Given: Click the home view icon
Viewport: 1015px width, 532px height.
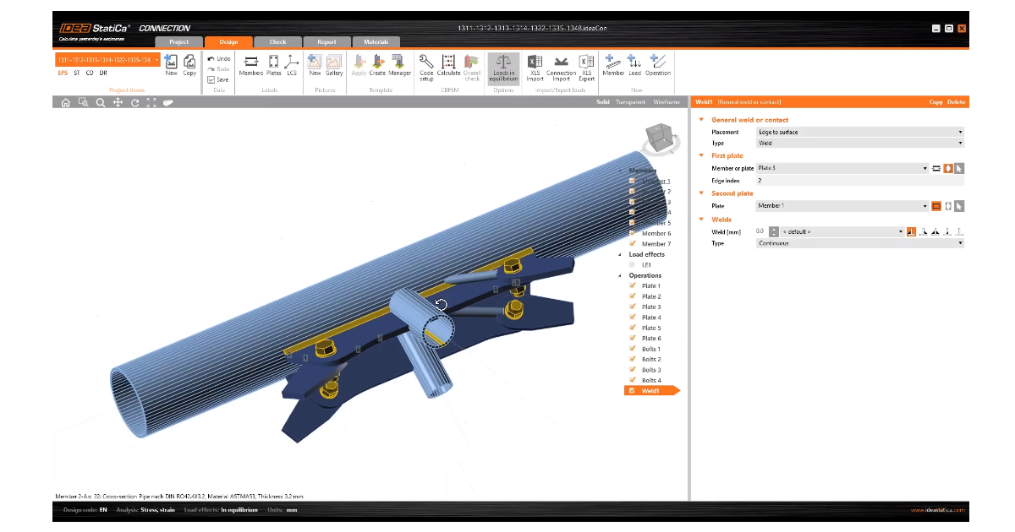Looking at the screenshot, I should click(65, 102).
